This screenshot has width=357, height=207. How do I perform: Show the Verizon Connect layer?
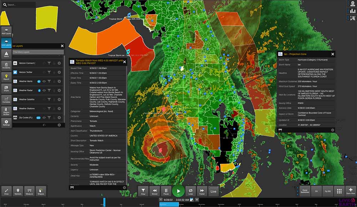click(x=44, y=63)
